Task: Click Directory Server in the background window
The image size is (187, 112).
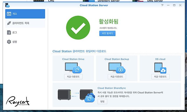Action: [109, 1]
